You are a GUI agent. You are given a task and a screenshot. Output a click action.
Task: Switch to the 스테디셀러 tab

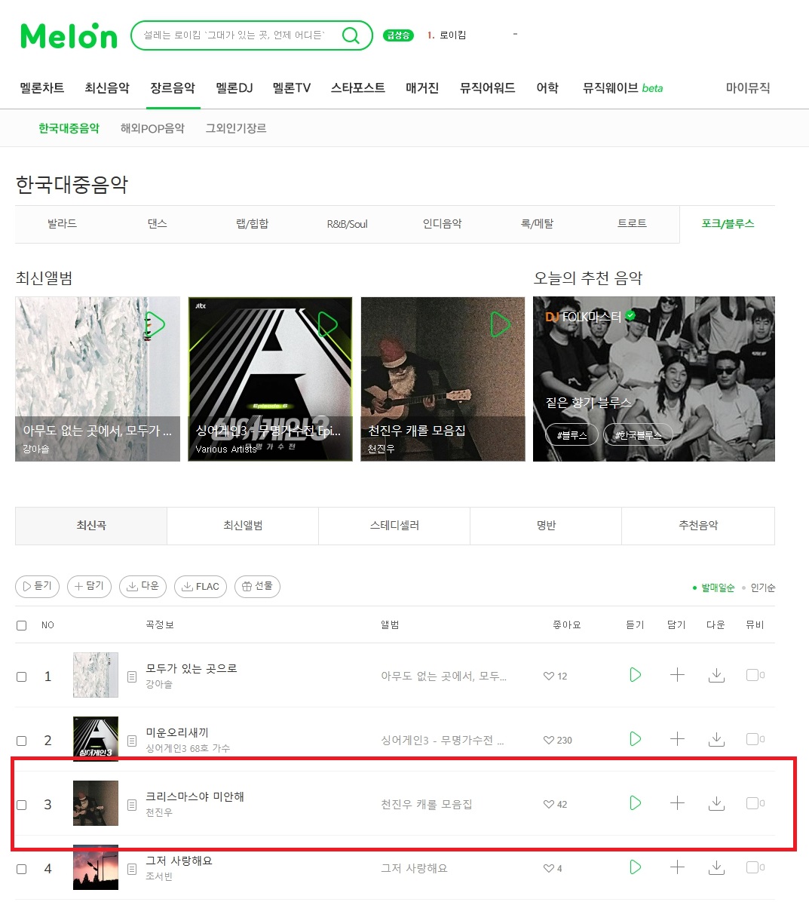[394, 526]
